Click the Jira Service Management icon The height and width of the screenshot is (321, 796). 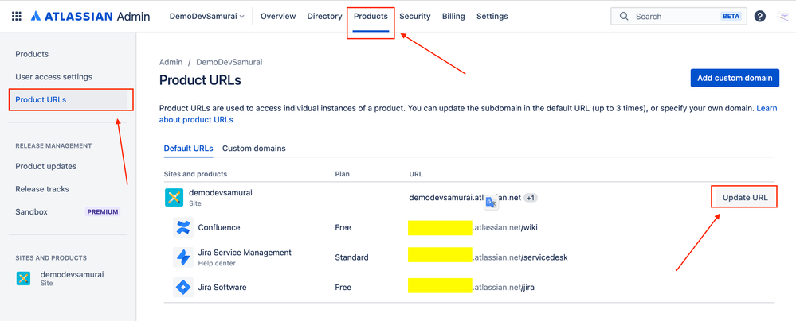(182, 257)
